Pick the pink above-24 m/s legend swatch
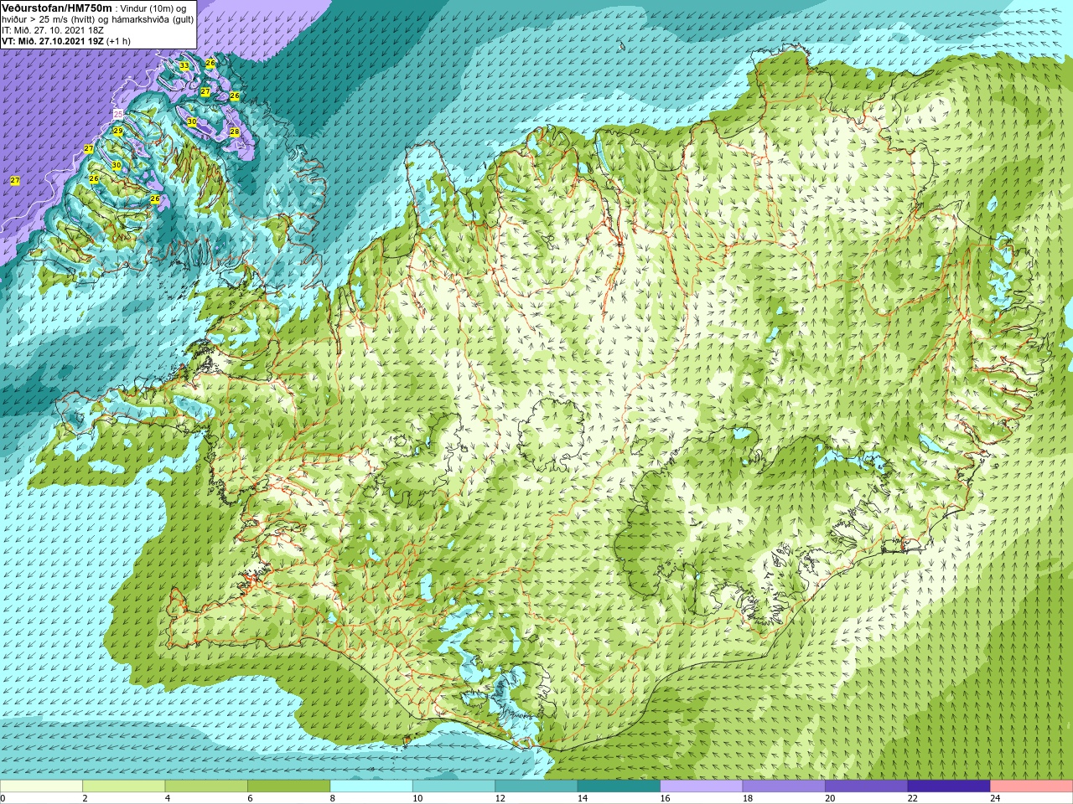Screen dimensions: 1073x804 tap(1032, 786)
